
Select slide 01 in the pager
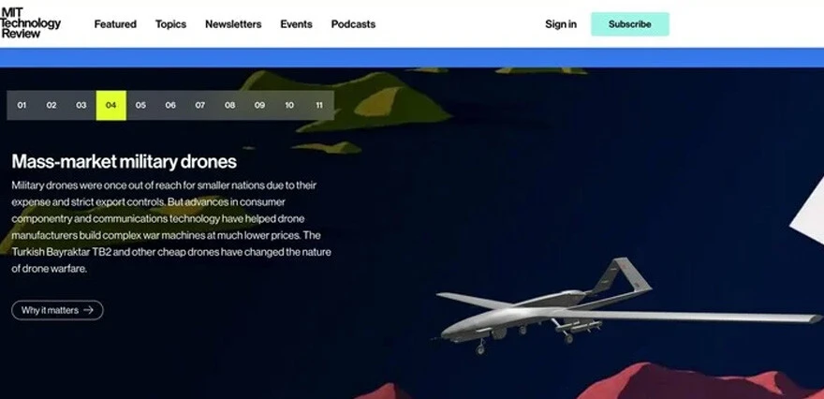22,105
